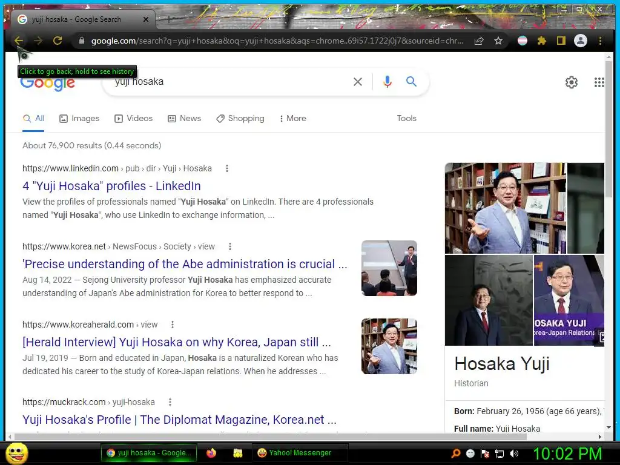The width and height of the screenshot is (620, 465).
Task: Switch to the Shopping tab
Action: [x=240, y=118]
